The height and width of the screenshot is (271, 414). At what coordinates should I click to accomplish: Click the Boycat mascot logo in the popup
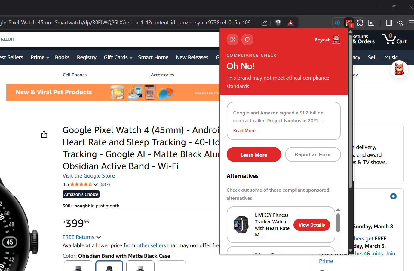(x=336, y=39)
